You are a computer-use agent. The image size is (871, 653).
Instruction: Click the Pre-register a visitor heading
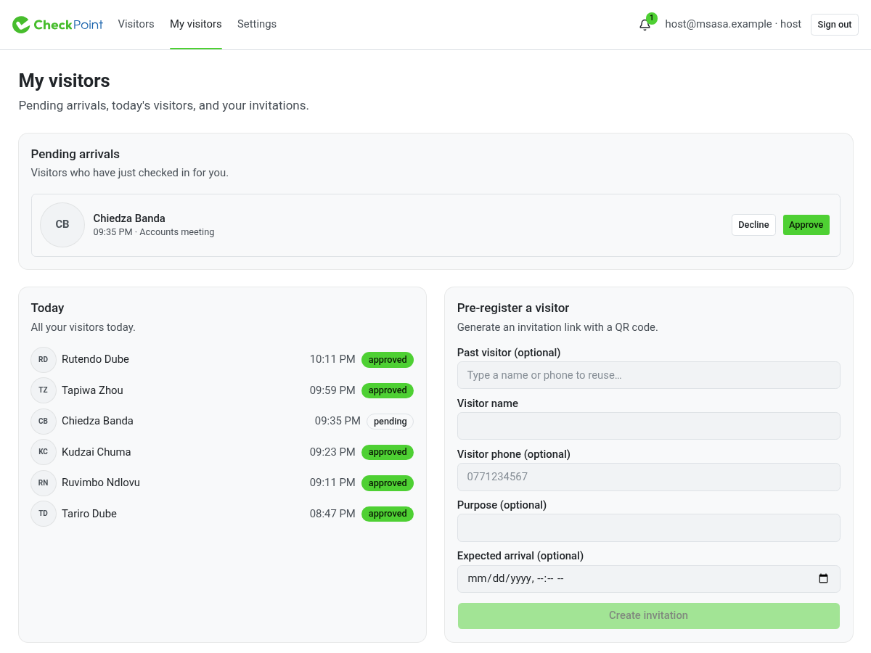513,308
